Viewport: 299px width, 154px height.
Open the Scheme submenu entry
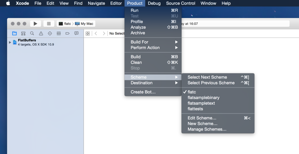coord(153,77)
